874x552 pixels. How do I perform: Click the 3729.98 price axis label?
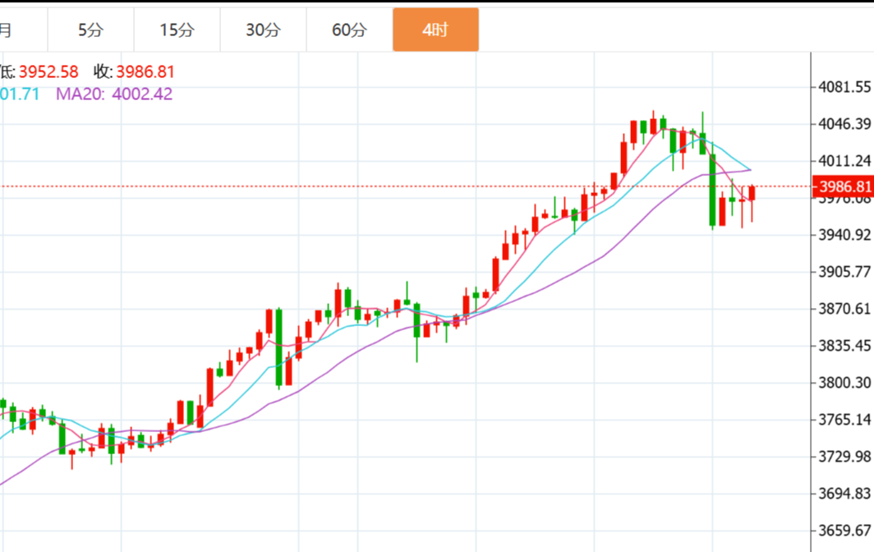click(x=844, y=456)
